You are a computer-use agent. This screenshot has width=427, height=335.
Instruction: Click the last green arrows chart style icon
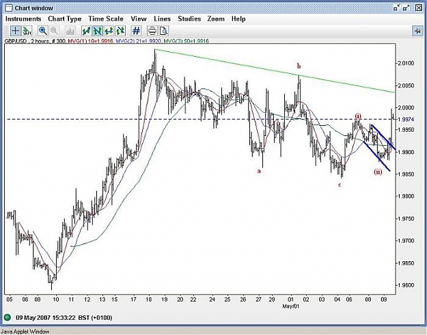point(120,31)
